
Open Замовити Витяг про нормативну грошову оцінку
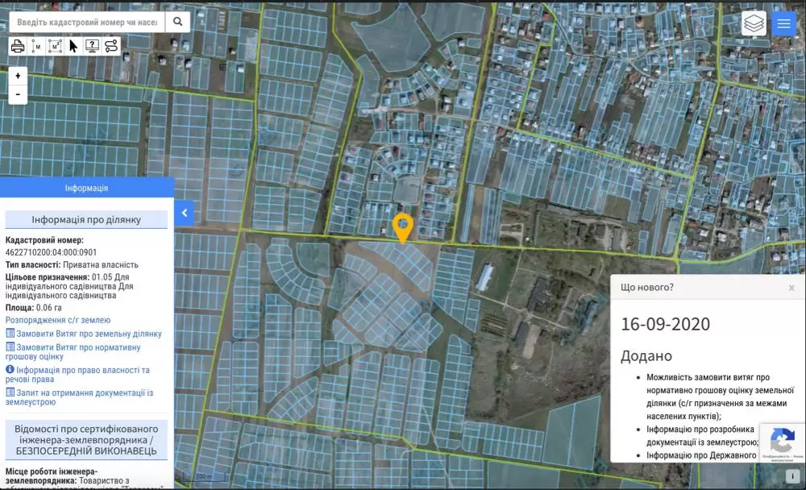tap(73, 351)
